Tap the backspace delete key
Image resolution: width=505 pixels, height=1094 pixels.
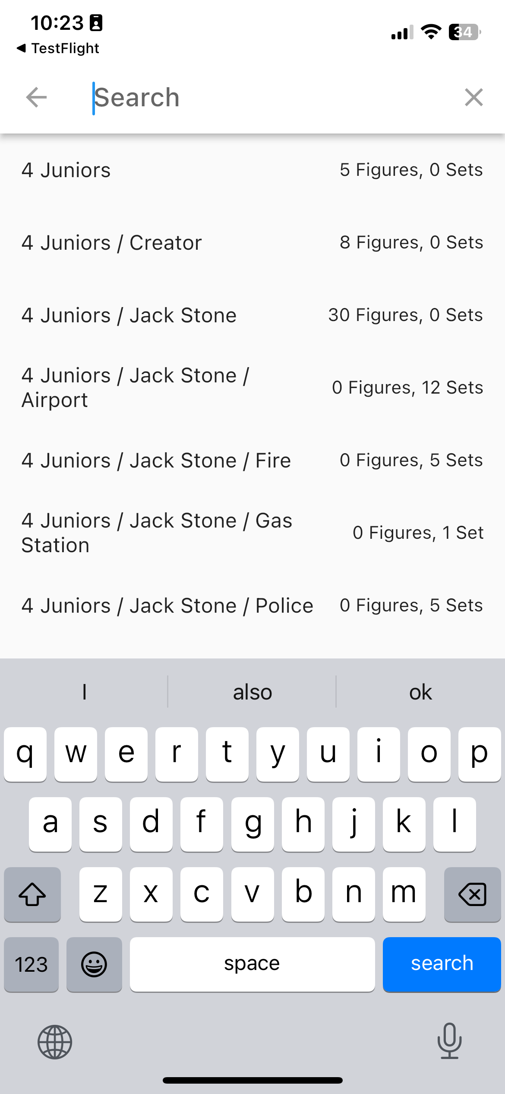click(x=472, y=894)
